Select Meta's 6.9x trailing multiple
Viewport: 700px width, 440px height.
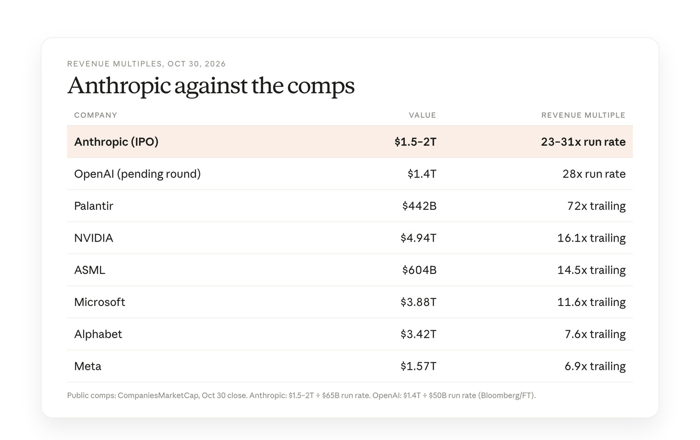[595, 367]
